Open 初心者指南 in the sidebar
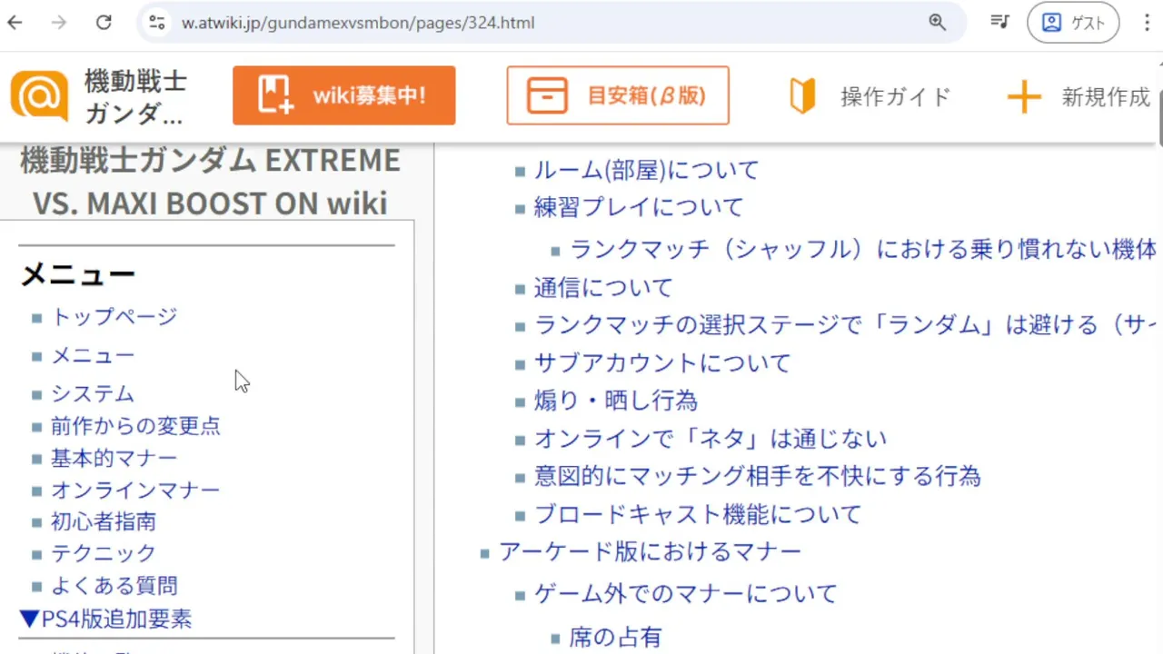 pyautogui.click(x=104, y=521)
